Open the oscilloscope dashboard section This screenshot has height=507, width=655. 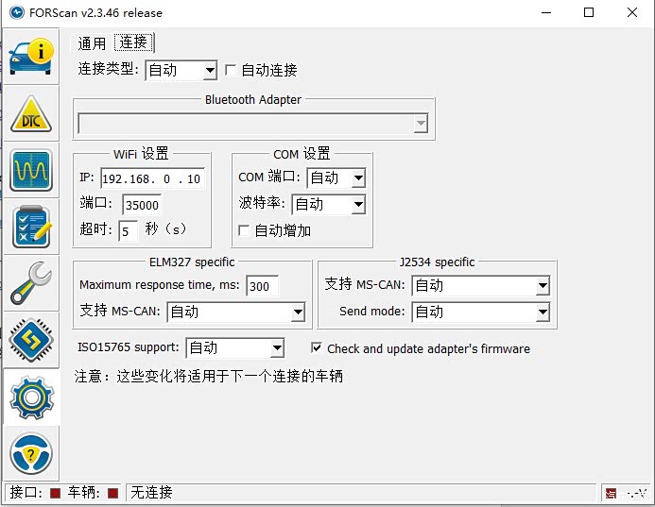click(x=30, y=171)
